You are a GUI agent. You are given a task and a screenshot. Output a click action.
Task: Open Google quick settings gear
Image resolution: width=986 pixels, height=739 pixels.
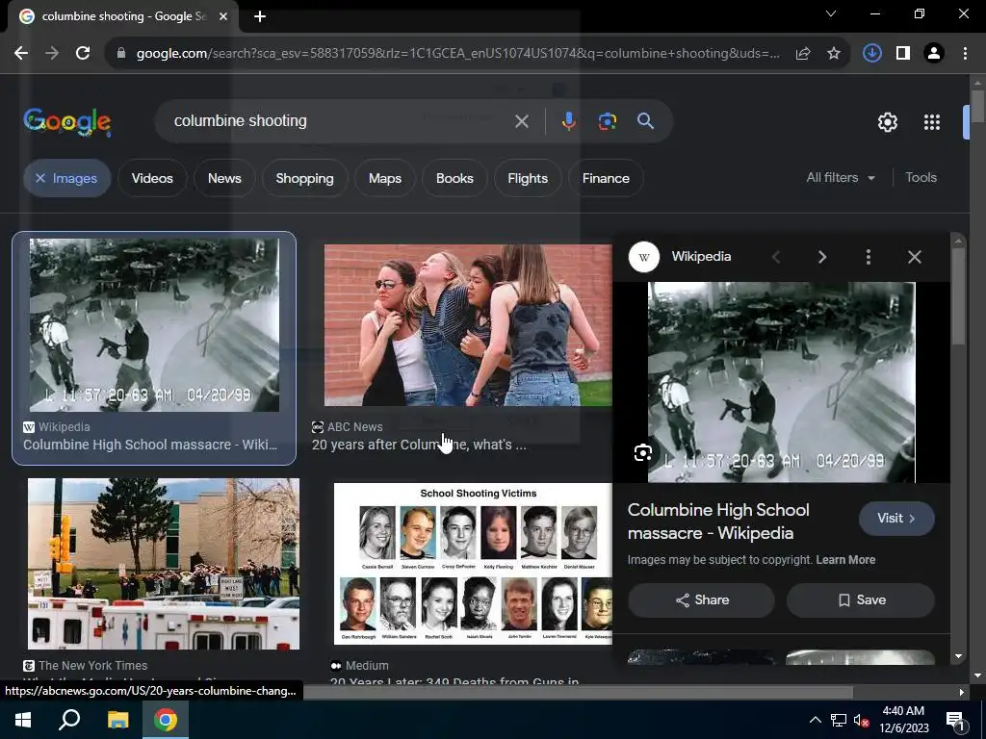(887, 122)
